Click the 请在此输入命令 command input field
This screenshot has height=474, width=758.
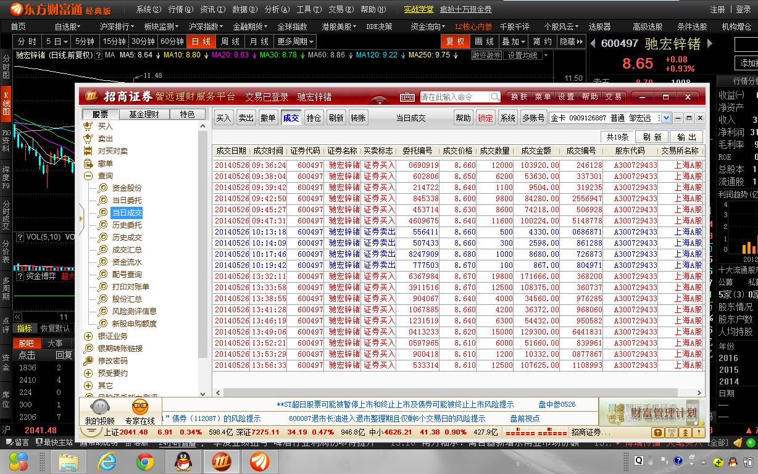[455, 97]
